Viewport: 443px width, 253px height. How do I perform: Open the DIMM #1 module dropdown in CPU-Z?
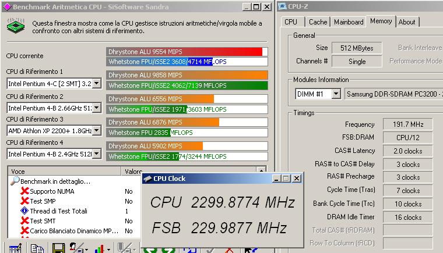coord(336,94)
